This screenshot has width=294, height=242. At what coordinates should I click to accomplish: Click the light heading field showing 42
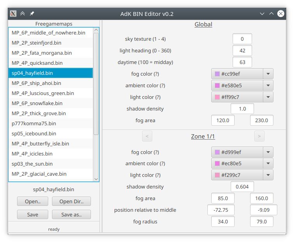(242, 50)
